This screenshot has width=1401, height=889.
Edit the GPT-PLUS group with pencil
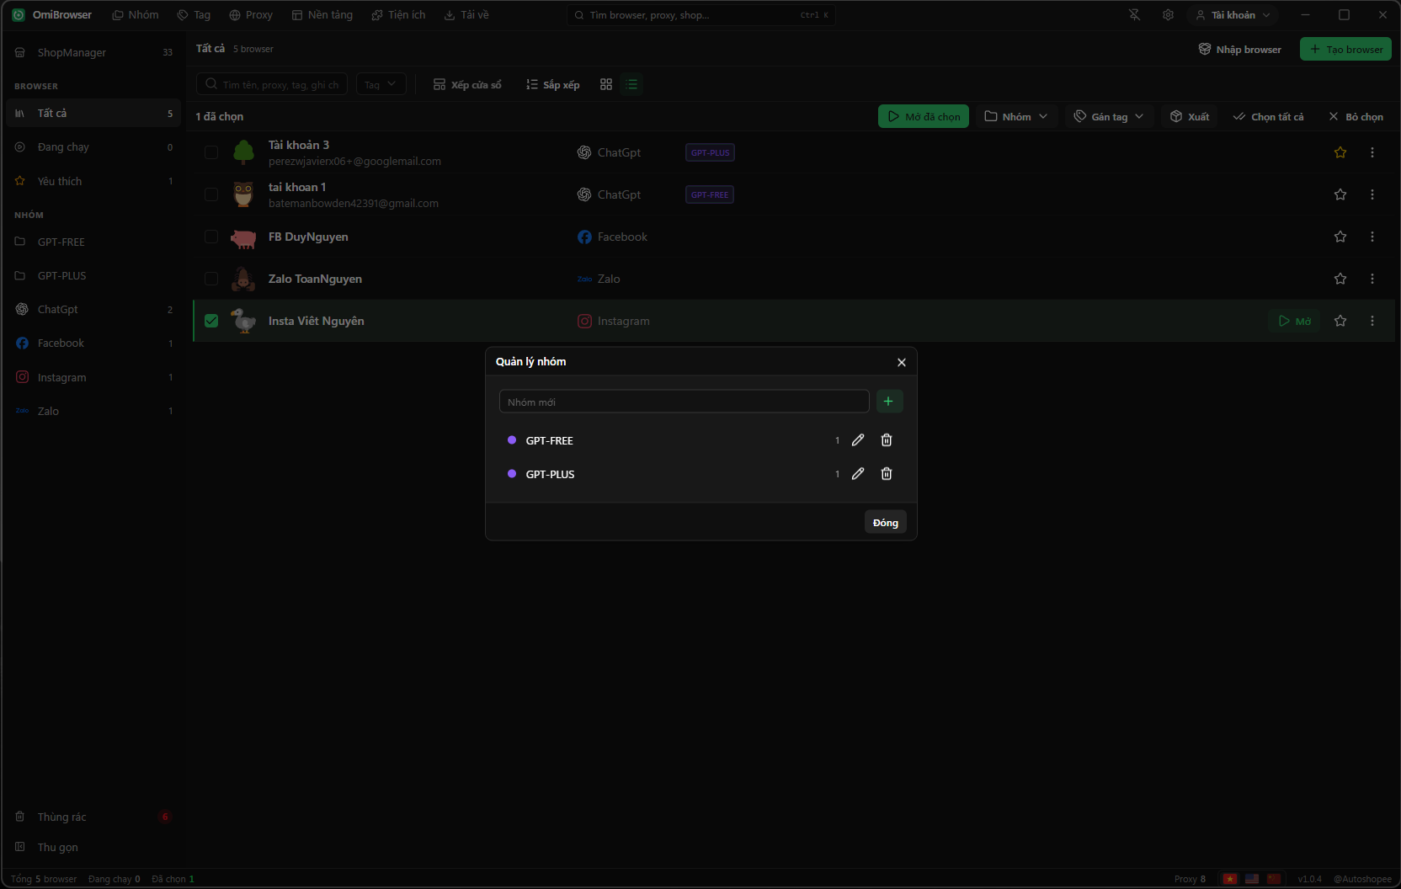[x=858, y=474]
